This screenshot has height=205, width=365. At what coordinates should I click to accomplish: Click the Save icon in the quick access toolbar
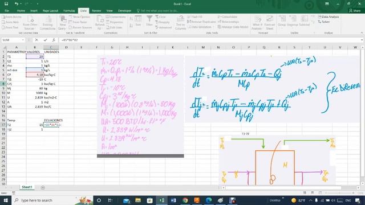[6, 4]
